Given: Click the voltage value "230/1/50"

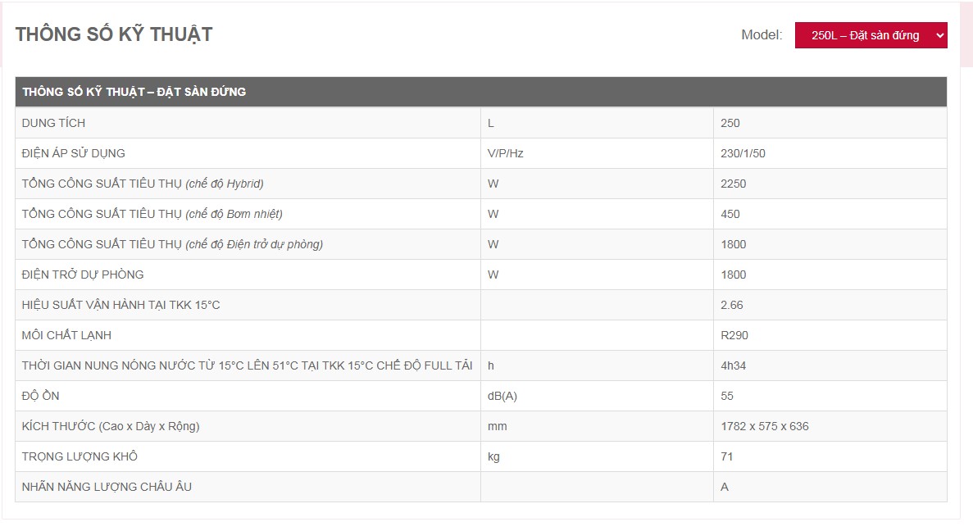Looking at the screenshot, I should pyautogui.click(x=743, y=153).
